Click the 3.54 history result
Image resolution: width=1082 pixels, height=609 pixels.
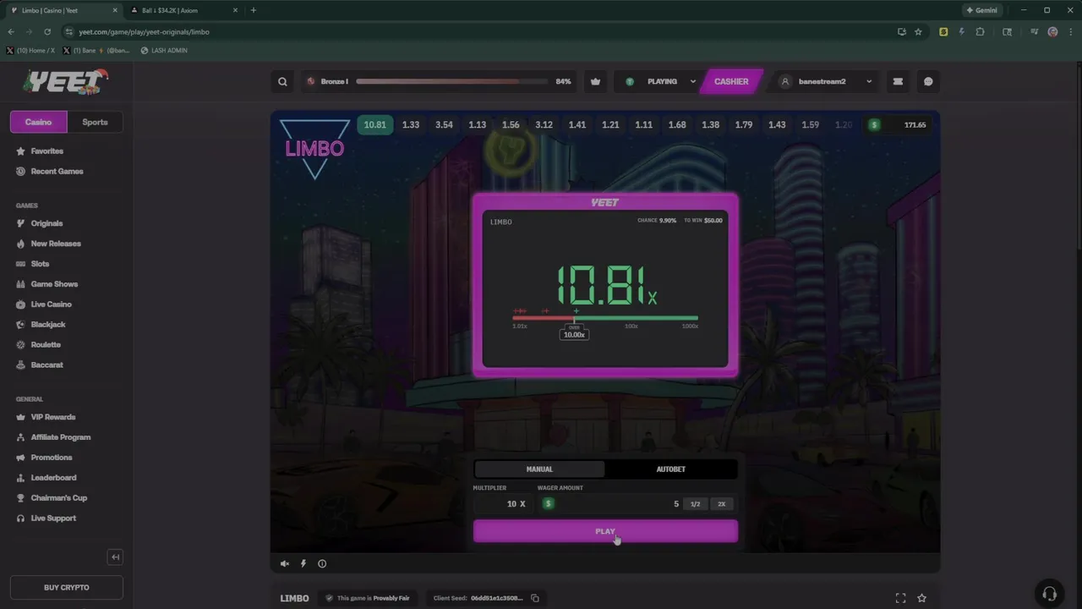[x=444, y=125]
